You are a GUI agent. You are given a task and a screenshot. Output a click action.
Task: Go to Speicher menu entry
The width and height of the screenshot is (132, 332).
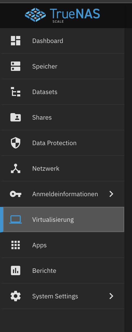click(62, 66)
